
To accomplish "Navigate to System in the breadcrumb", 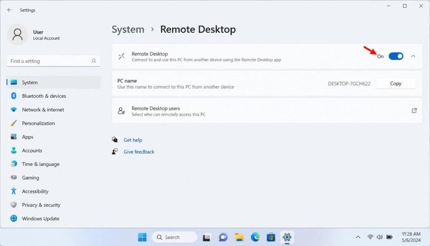I will pos(128,29).
